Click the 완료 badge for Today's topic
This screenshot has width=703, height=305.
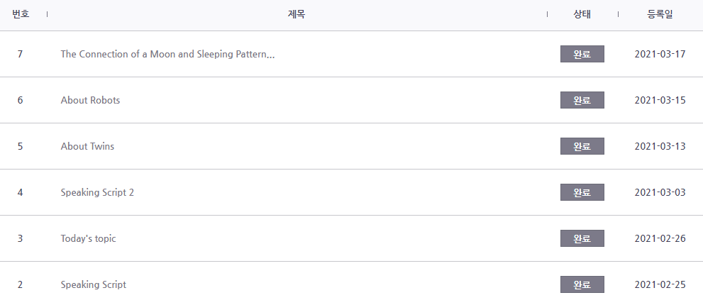pos(582,238)
